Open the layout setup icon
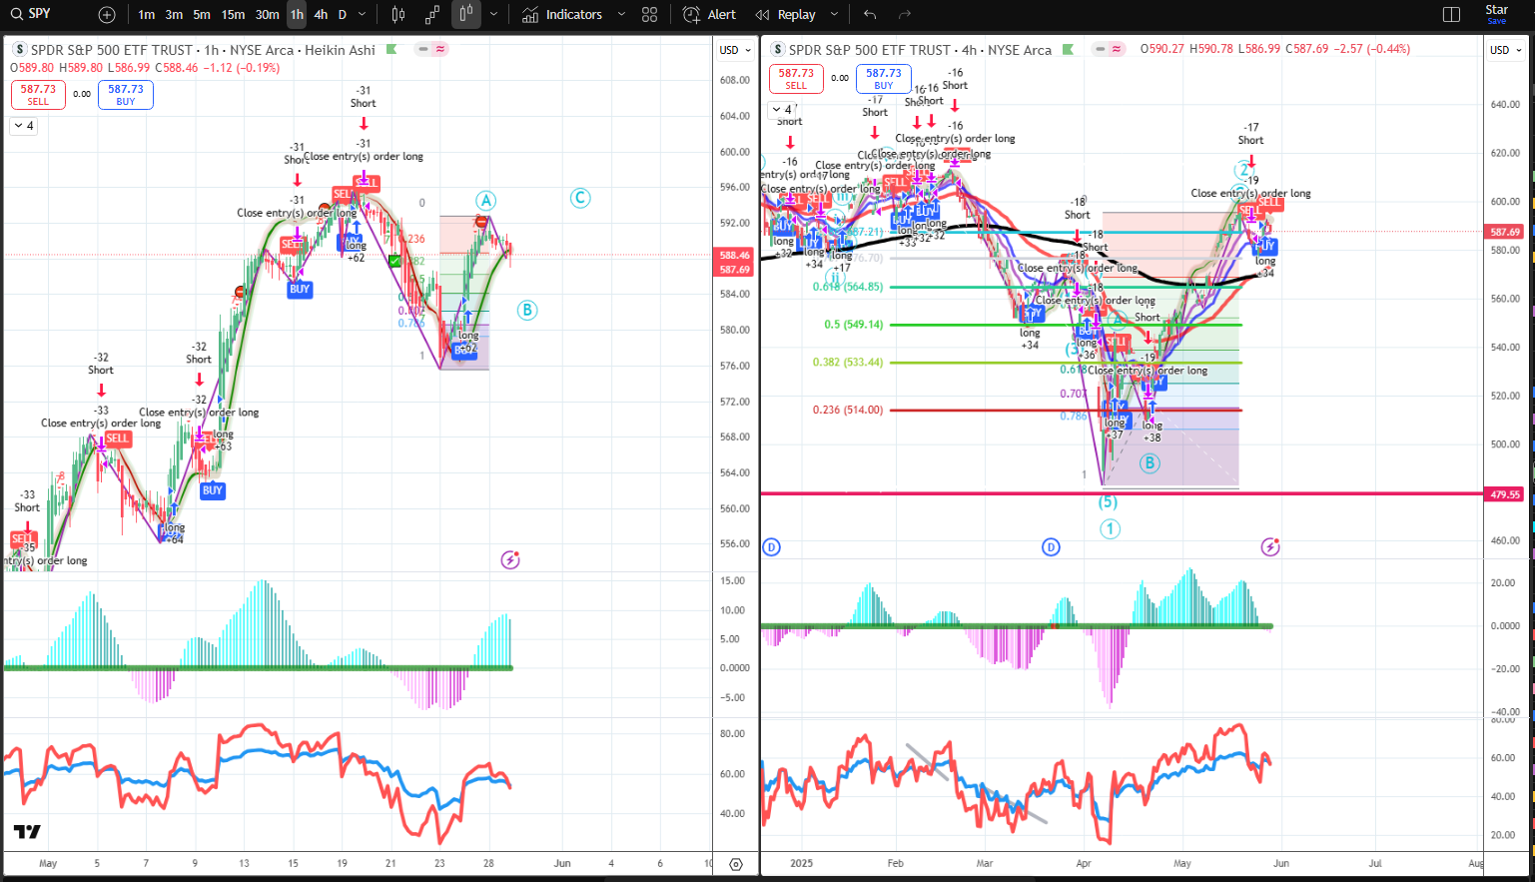Image resolution: width=1535 pixels, height=882 pixels. (1452, 15)
